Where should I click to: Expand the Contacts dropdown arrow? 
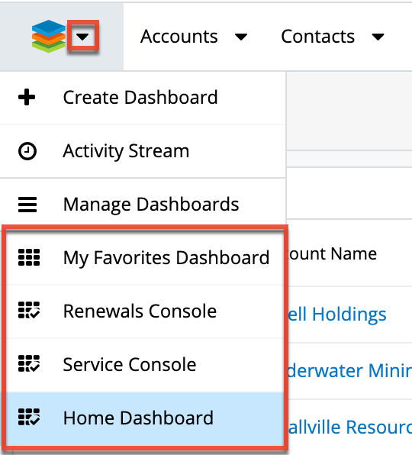(x=378, y=37)
